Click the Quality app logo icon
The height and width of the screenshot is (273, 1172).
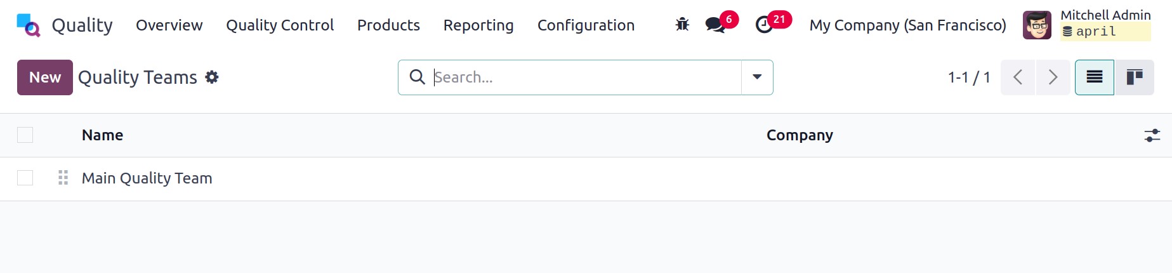coord(29,25)
